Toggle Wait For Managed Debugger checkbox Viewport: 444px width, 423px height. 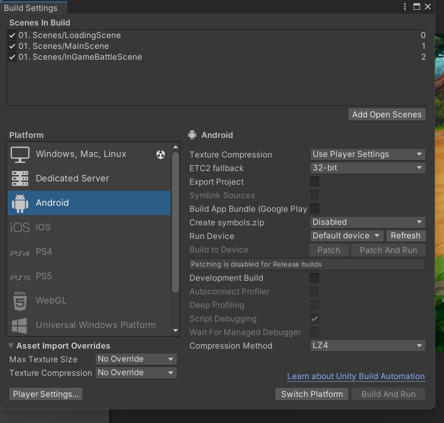coord(314,332)
